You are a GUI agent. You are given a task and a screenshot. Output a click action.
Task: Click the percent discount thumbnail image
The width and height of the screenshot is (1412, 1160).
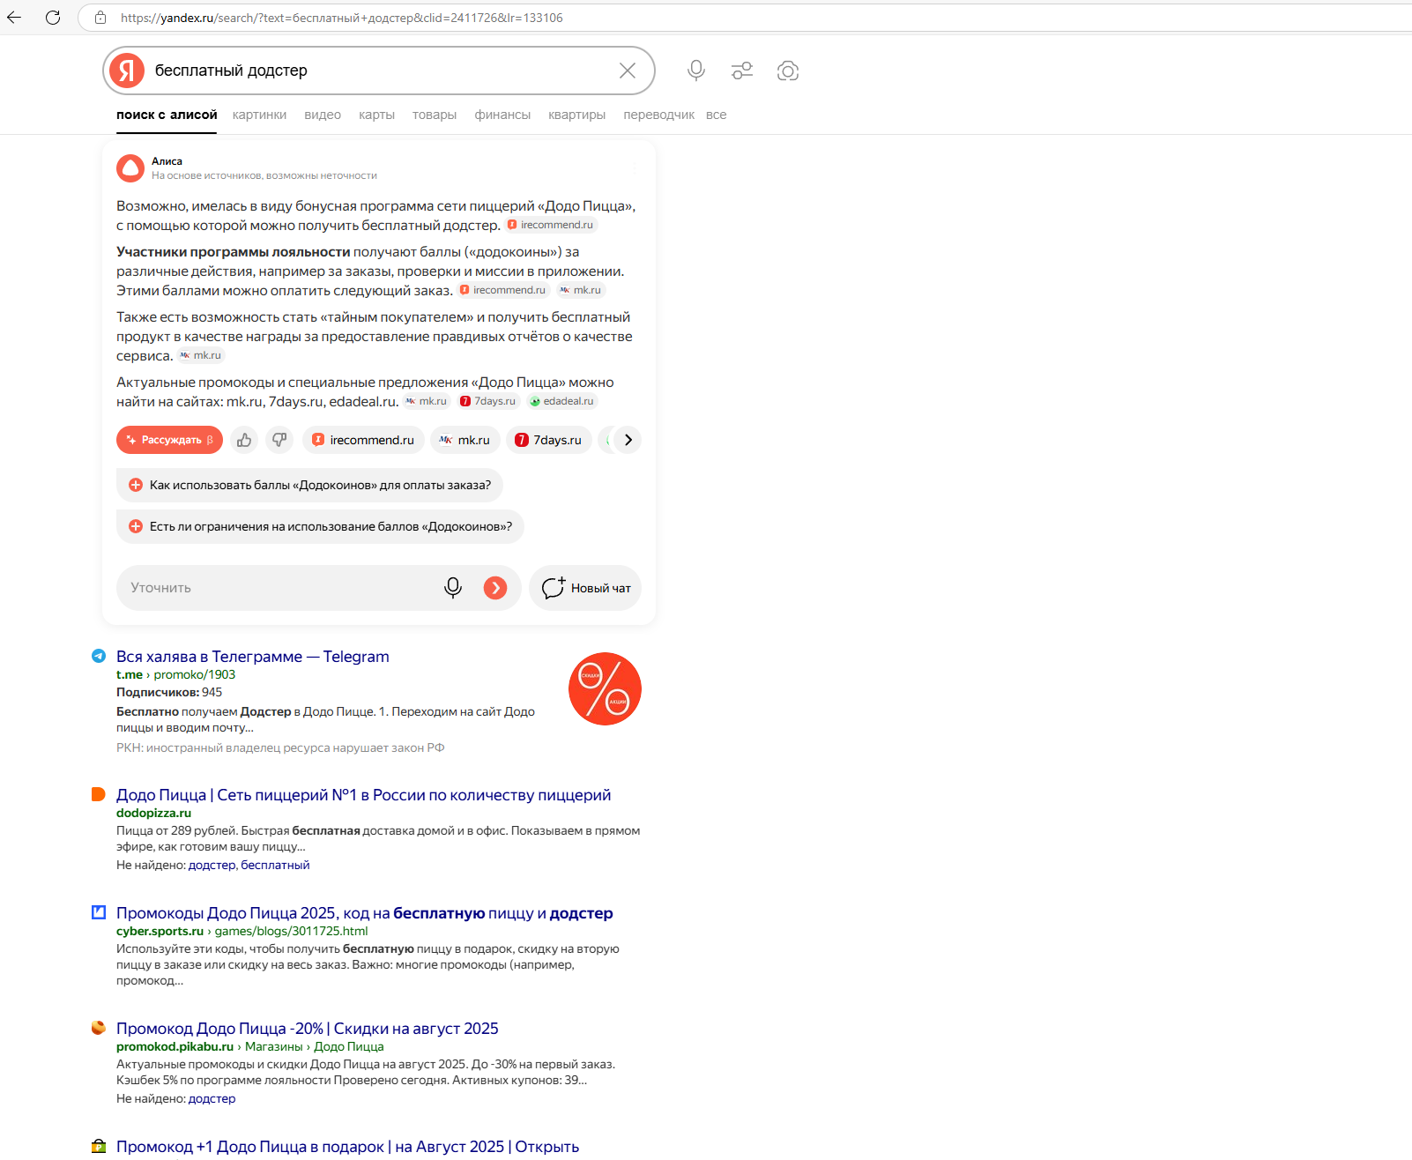[605, 689]
